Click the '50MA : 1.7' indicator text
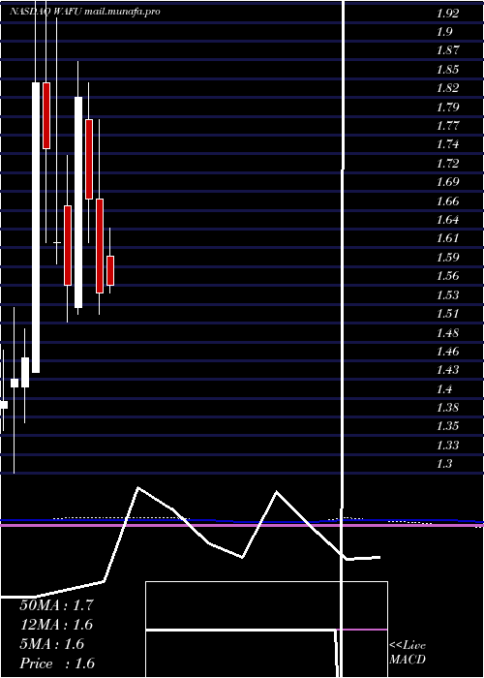 (x=56, y=605)
